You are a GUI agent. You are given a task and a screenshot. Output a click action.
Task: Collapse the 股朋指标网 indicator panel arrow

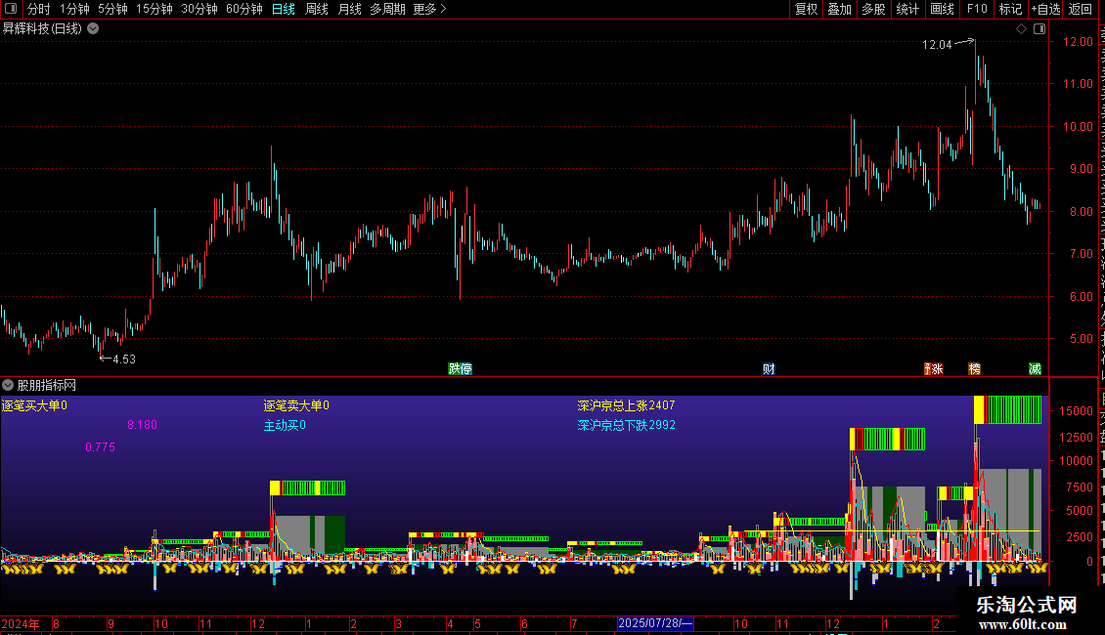[8, 385]
